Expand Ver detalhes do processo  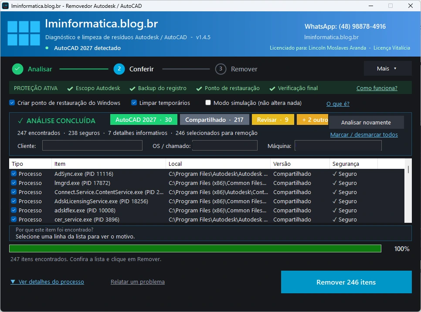[47, 282]
